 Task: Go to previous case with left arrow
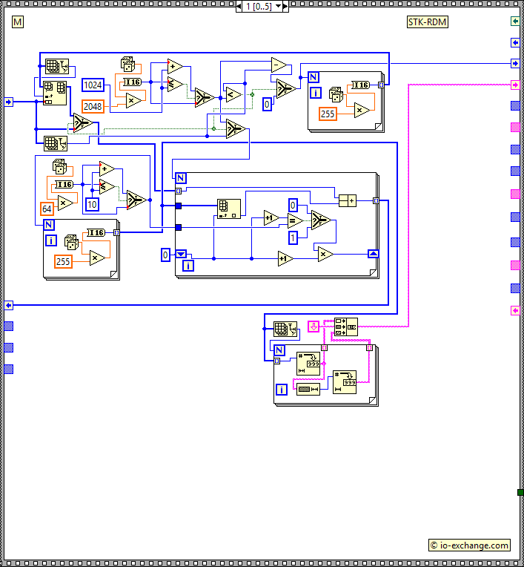[x=239, y=6]
